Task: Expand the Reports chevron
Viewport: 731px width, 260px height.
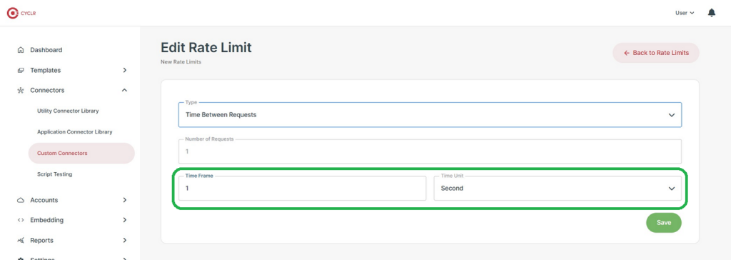Action: pos(124,240)
